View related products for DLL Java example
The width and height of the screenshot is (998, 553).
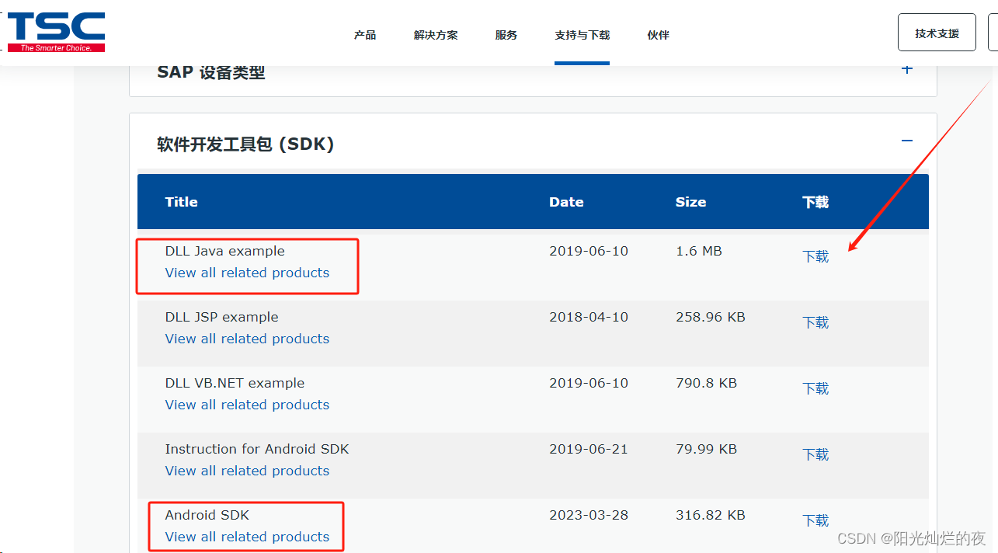click(246, 273)
